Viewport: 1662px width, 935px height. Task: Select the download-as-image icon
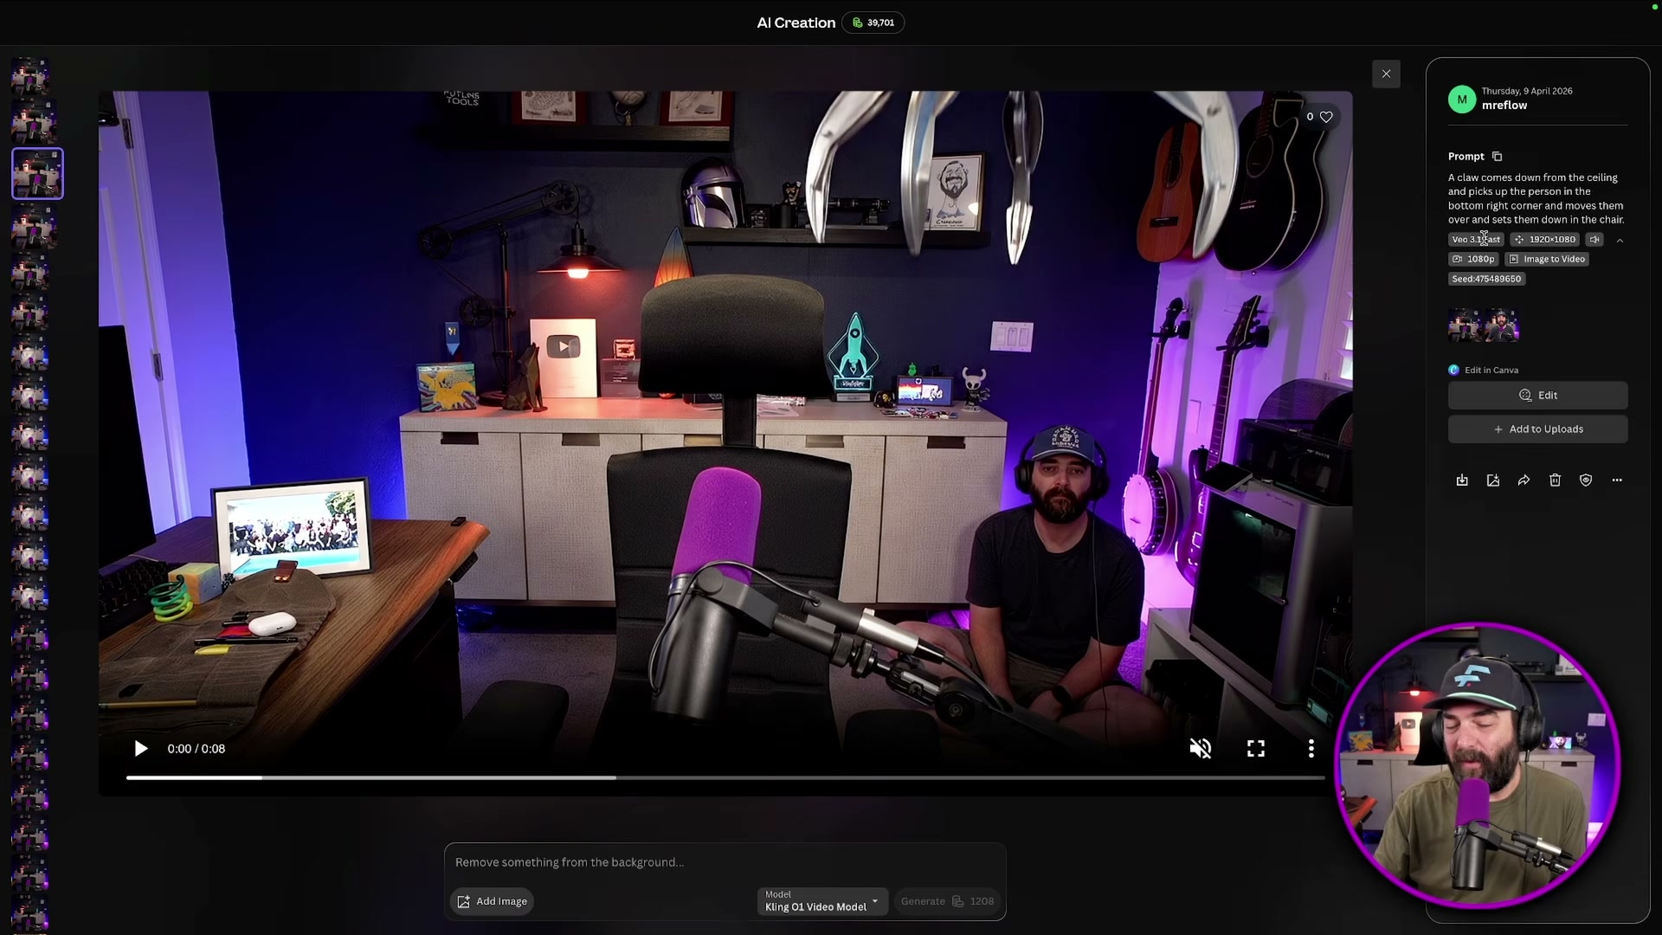1492,480
